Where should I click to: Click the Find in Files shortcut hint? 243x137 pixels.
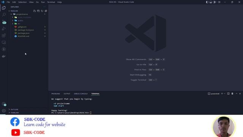pos(150,70)
